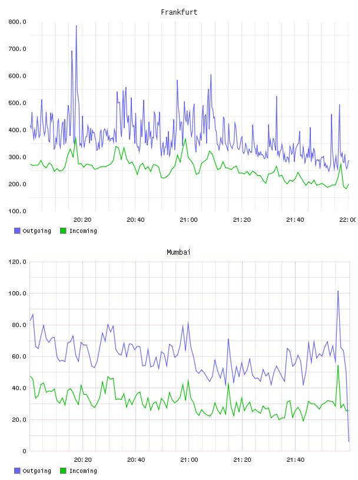This screenshot has height=480, width=358.
Task: Click the Outgoing legend label under Mumbai chart
Action: coord(37,471)
